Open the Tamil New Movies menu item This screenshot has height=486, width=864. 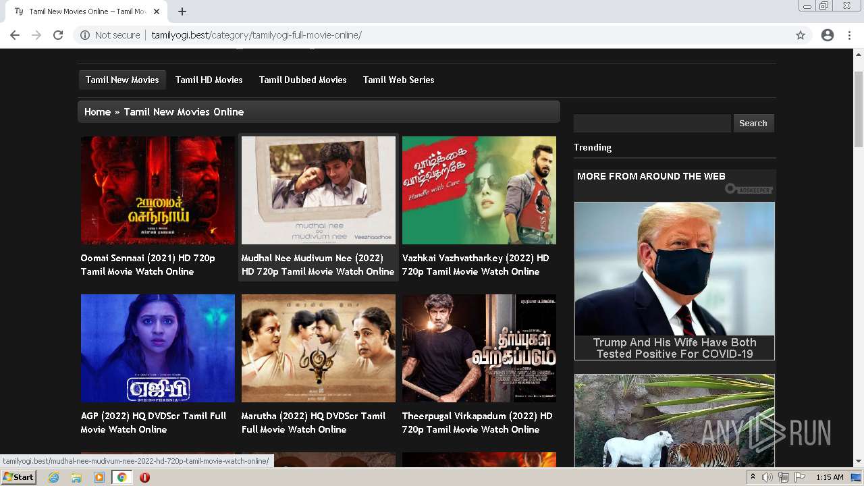pos(122,80)
